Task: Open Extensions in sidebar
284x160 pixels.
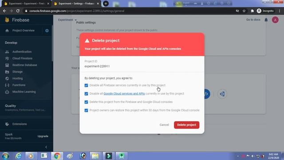Action: [20, 124]
